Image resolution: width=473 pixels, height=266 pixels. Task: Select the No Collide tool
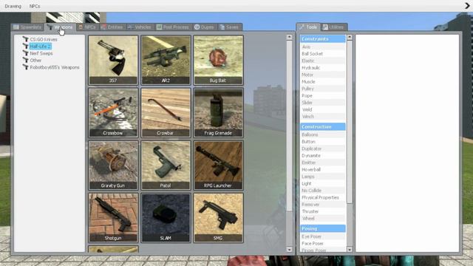[x=323, y=191]
